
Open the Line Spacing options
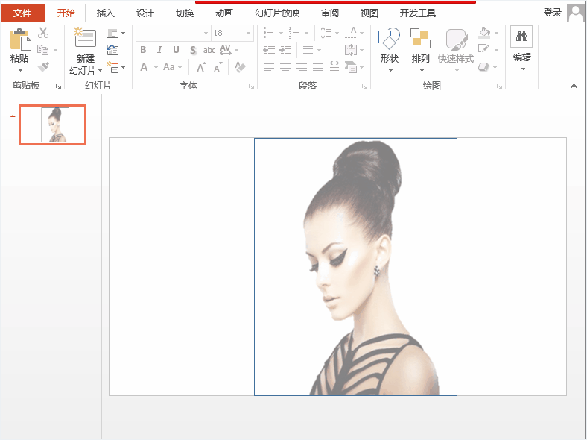point(326,33)
